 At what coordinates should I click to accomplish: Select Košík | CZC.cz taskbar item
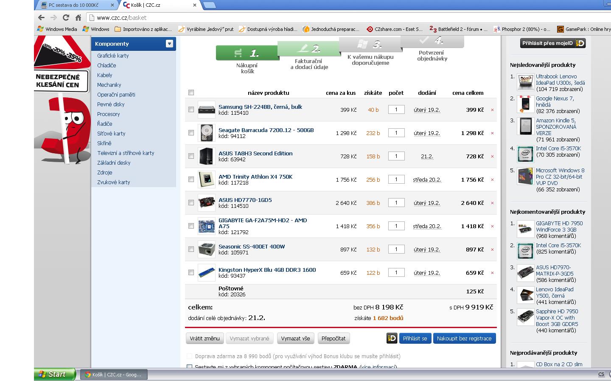click(114, 375)
